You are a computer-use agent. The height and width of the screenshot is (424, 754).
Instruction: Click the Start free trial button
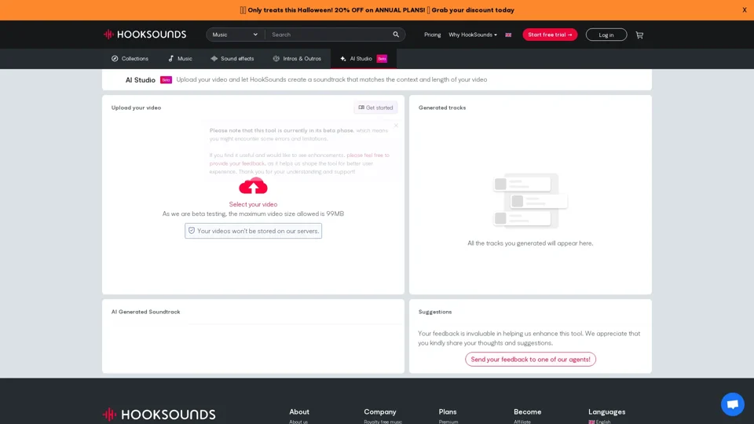coord(550,35)
